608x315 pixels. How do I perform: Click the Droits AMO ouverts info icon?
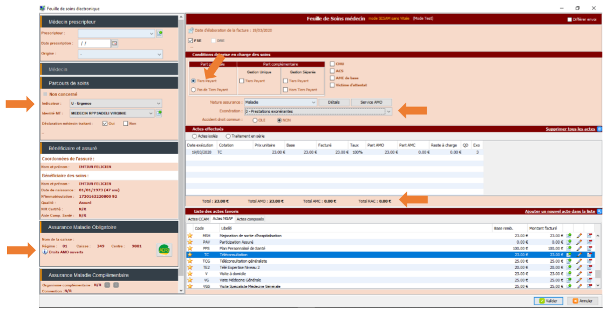[x=45, y=252]
